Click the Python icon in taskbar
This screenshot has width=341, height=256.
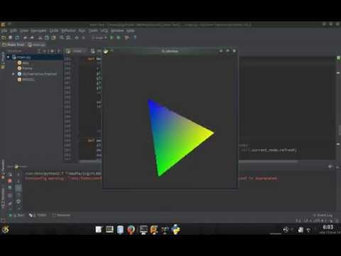click(175, 230)
